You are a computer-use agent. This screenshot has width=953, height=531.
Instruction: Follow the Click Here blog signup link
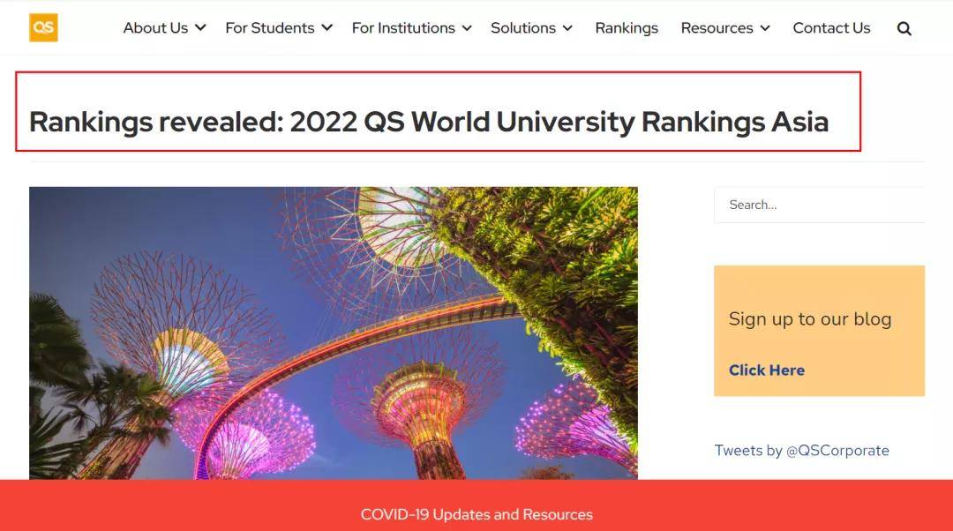coord(767,370)
